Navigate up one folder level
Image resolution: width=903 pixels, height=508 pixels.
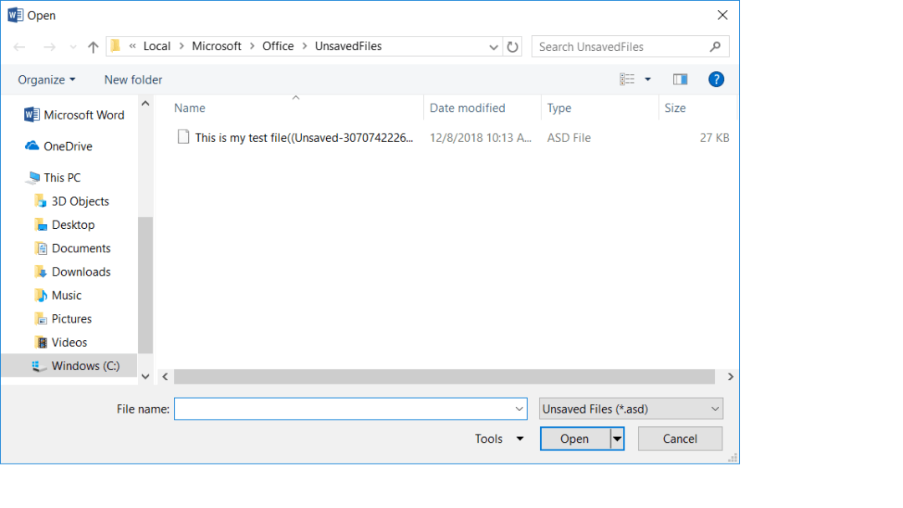tap(93, 46)
